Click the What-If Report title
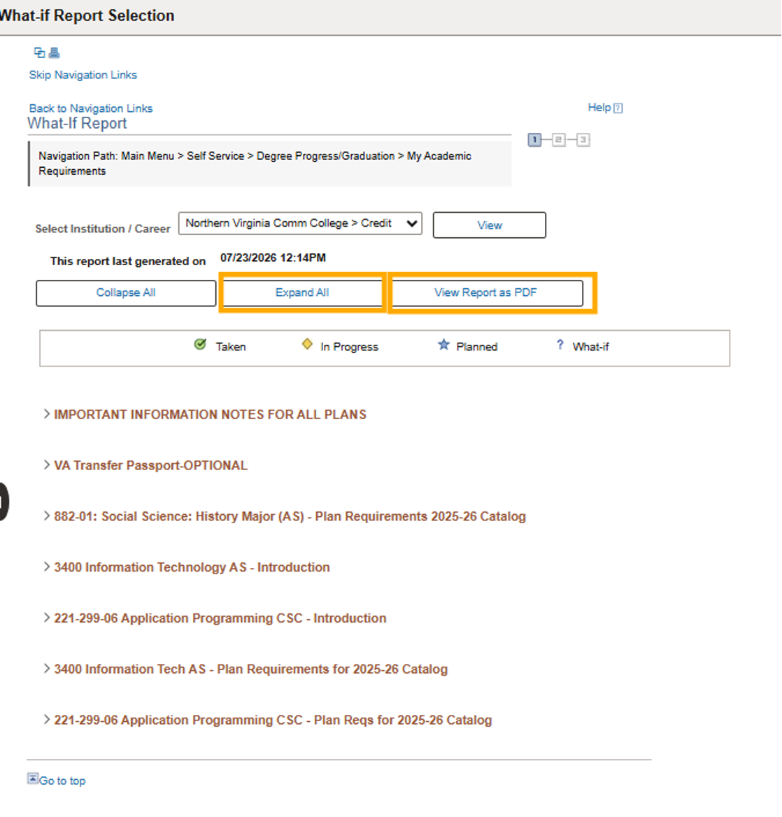Image resolution: width=782 pixels, height=817 pixels. [77, 124]
